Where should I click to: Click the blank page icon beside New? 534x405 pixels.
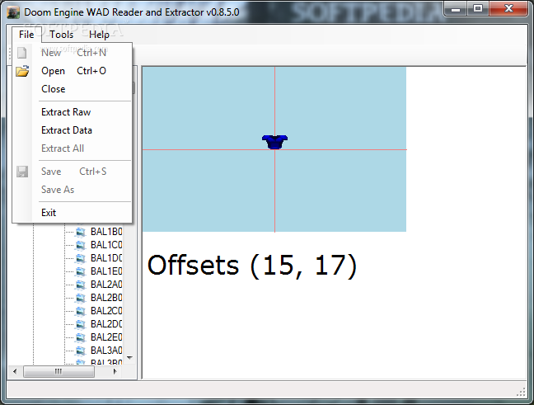22,53
